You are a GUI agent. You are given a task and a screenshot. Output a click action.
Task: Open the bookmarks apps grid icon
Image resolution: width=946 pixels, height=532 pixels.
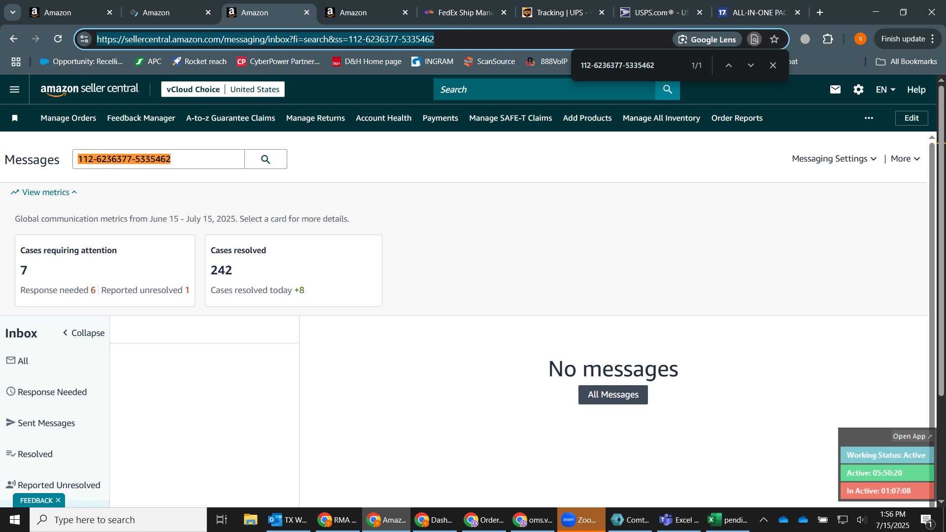pyautogui.click(x=16, y=62)
